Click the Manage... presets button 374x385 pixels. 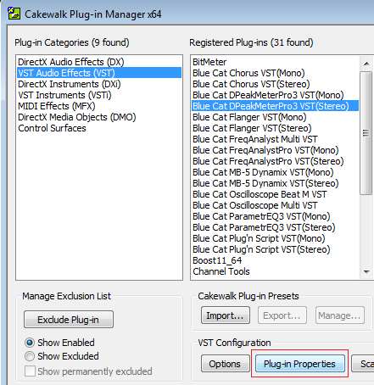pyautogui.click(x=340, y=315)
